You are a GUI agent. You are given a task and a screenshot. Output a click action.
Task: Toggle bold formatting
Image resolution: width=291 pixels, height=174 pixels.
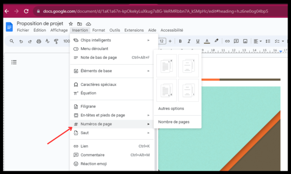(180, 41)
